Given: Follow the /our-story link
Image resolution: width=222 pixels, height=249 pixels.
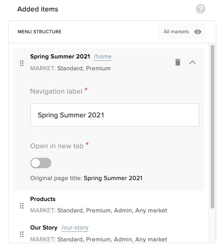Looking at the screenshot, I should click(75, 228).
